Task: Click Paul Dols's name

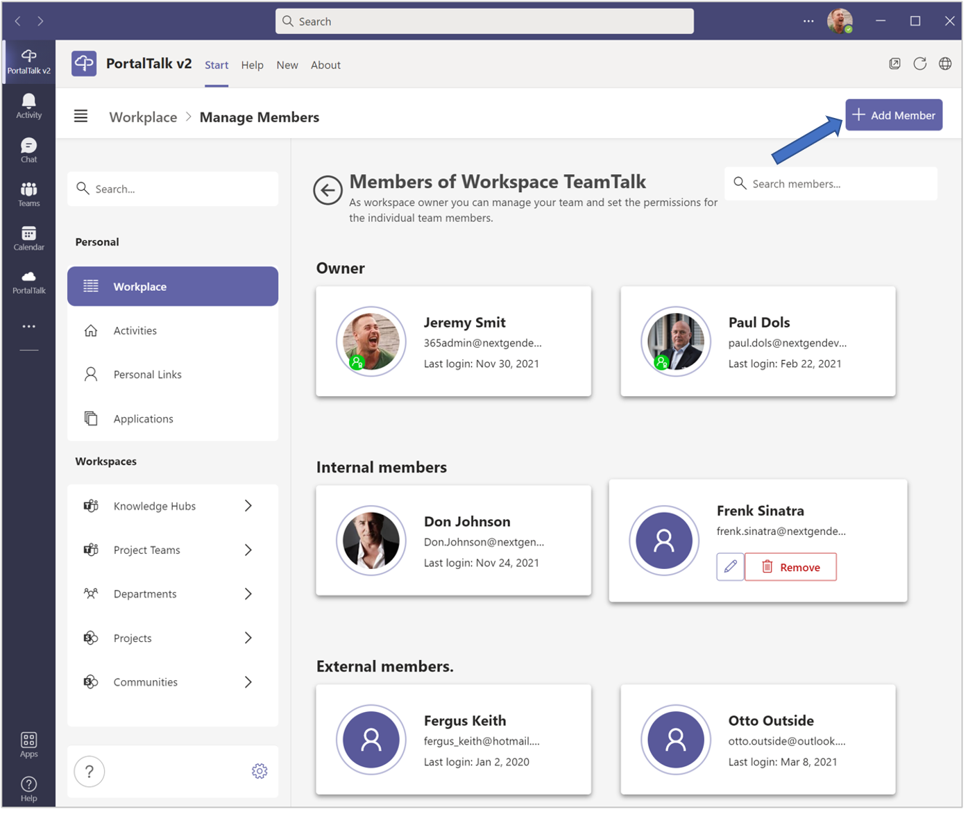Action: tap(759, 323)
